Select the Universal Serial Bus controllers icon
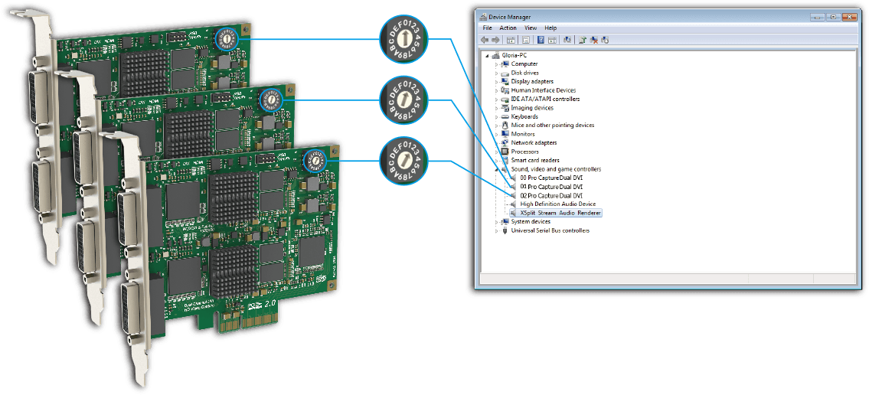 [505, 230]
